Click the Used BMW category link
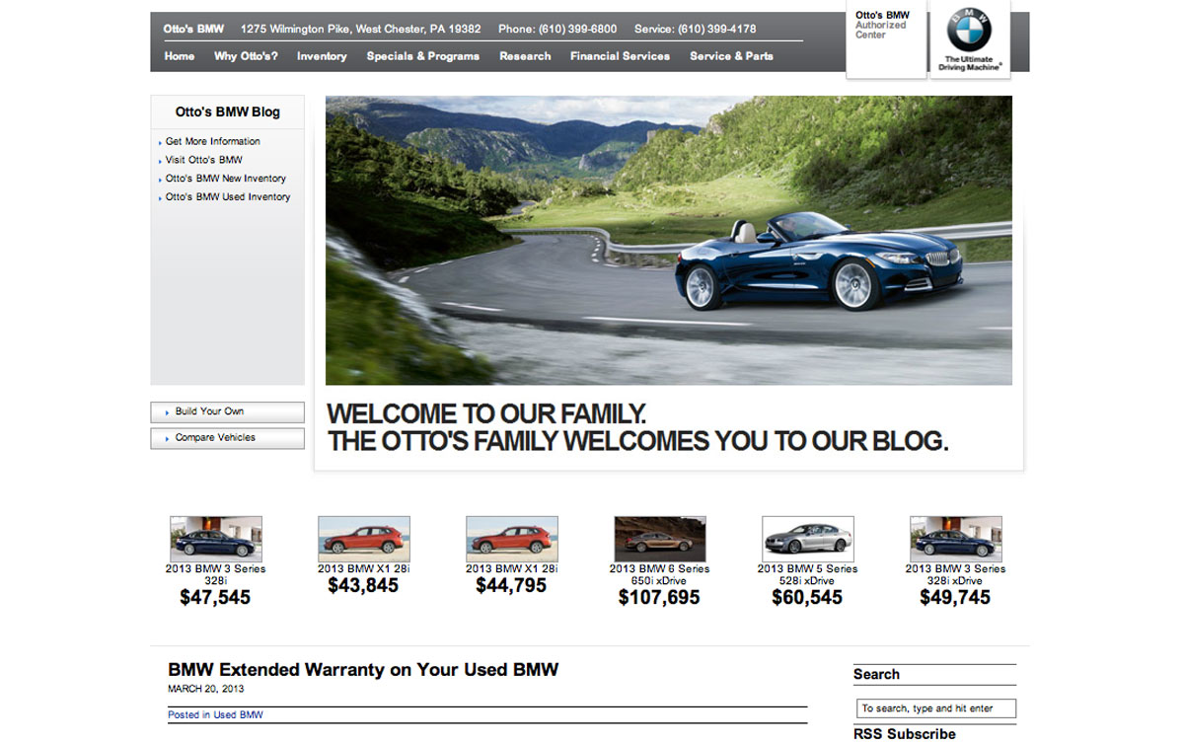 point(239,714)
